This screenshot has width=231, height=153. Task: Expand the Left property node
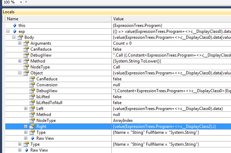coord(26,109)
